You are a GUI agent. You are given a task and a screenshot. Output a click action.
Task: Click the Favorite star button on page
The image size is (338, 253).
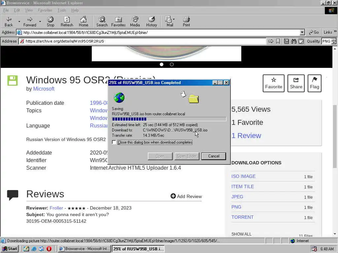274,83
